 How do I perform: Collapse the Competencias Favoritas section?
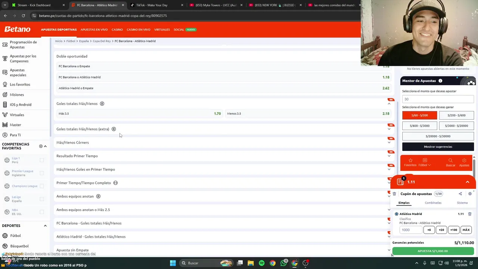click(x=45, y=146)
